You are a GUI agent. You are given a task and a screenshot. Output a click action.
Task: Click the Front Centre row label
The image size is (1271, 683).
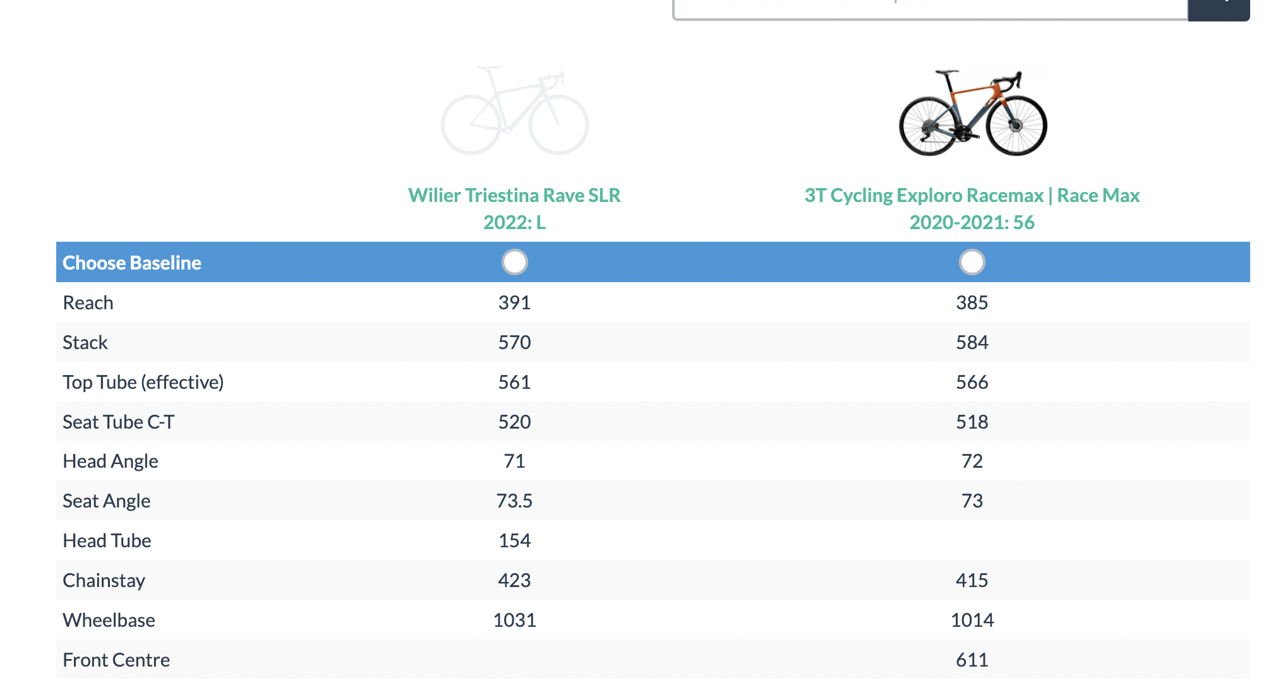117,660
